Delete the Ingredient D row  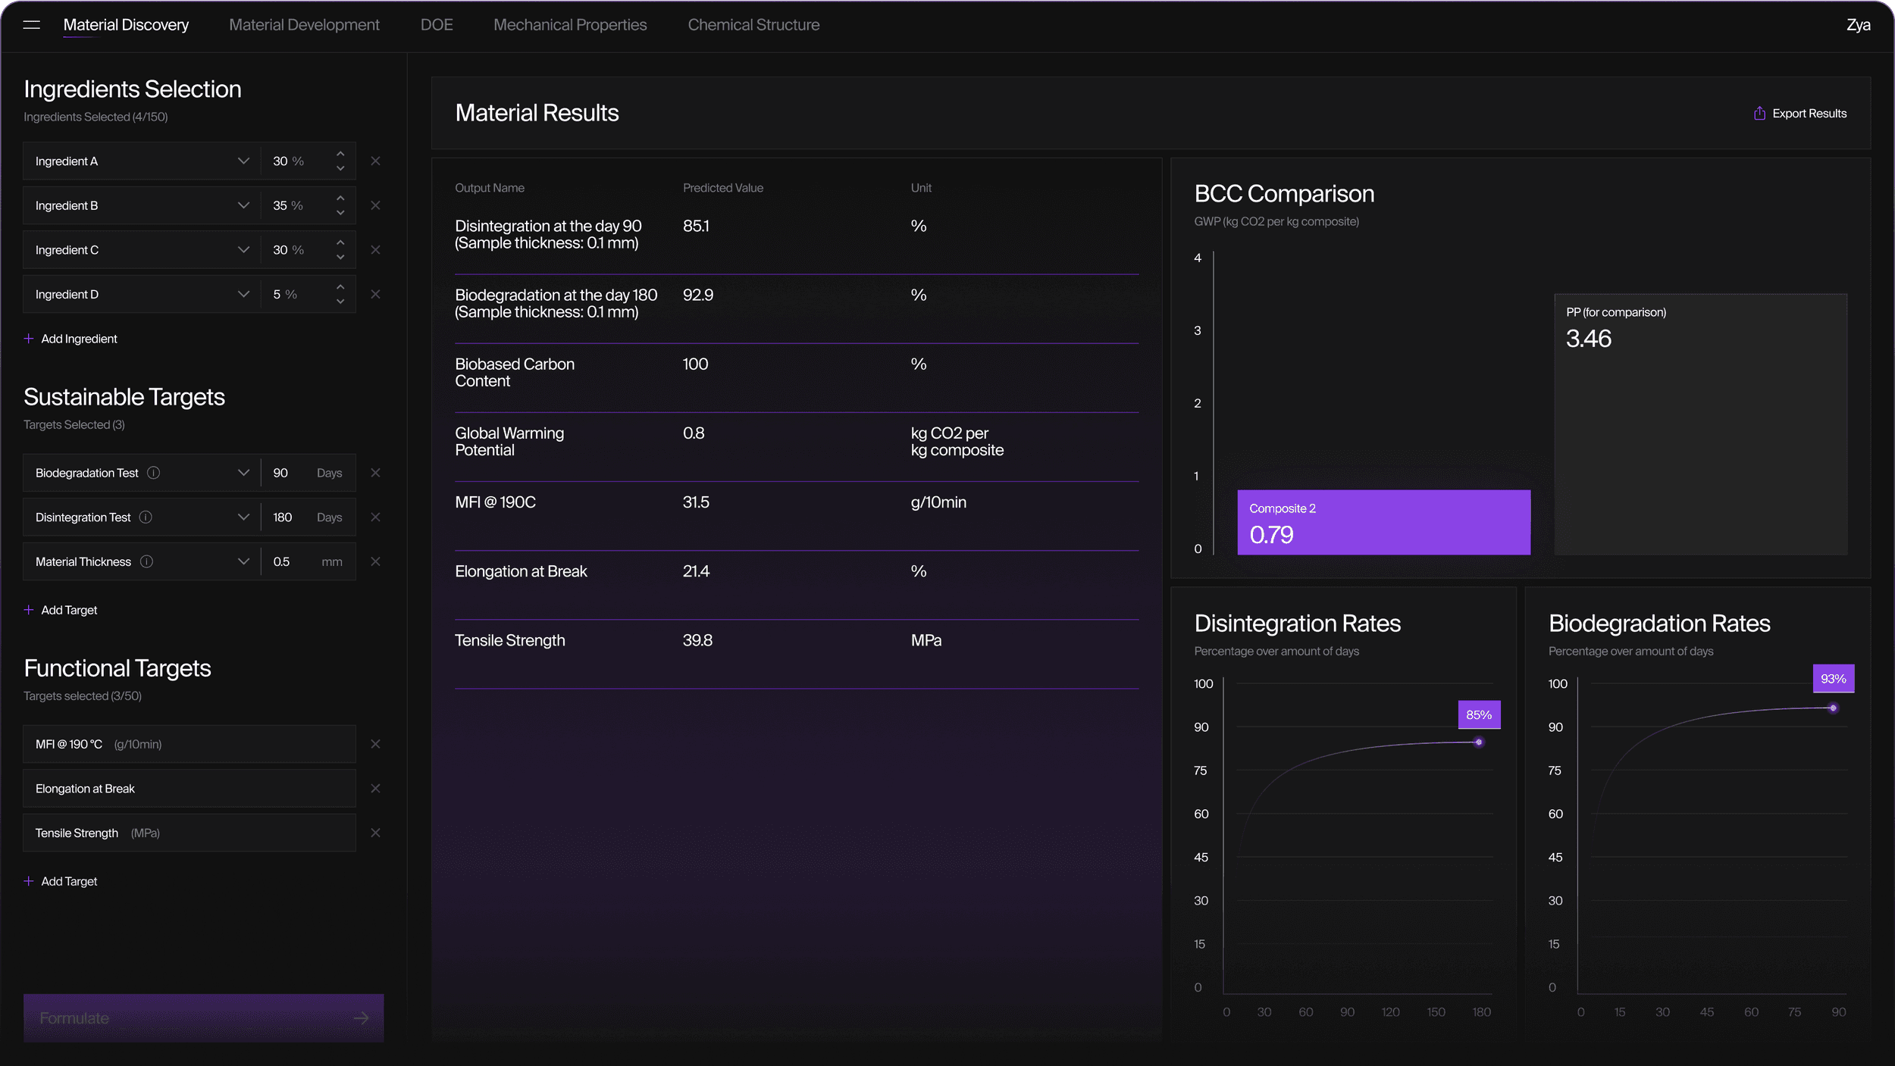point(375,295)
